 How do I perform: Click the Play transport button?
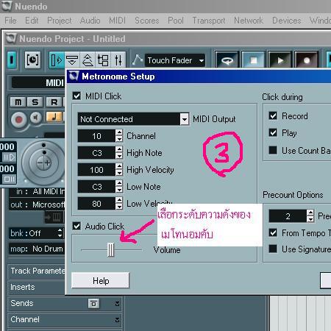tap(280, 60)
